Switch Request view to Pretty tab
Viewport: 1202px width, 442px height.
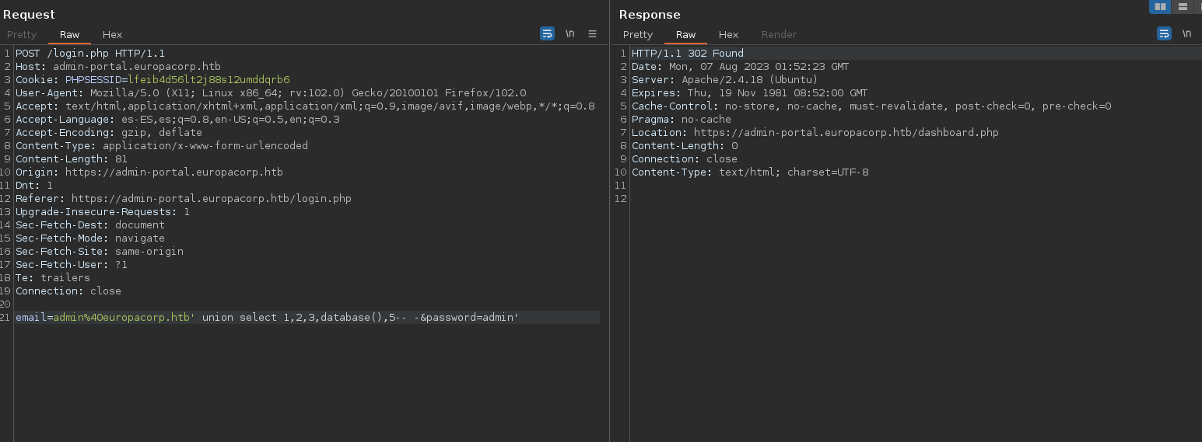click(x=22, y=34)
